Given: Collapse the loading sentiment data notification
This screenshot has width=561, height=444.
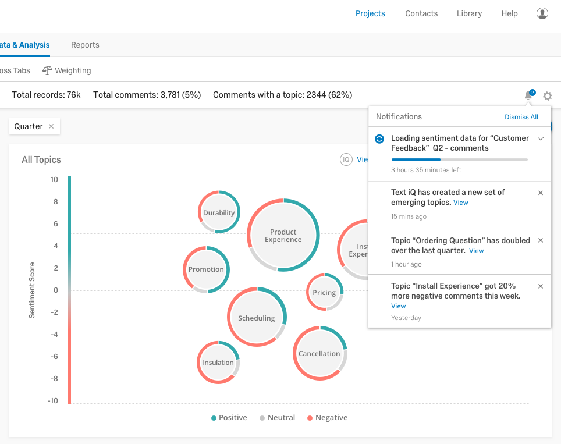Looking at the screenshot, I should (541, 139).
